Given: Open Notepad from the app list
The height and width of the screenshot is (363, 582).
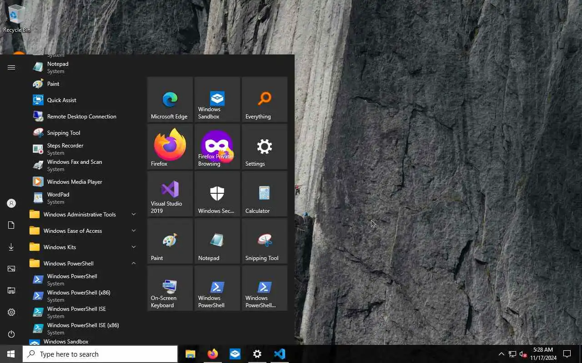Looking at the screenshot, I should (84, 67).
